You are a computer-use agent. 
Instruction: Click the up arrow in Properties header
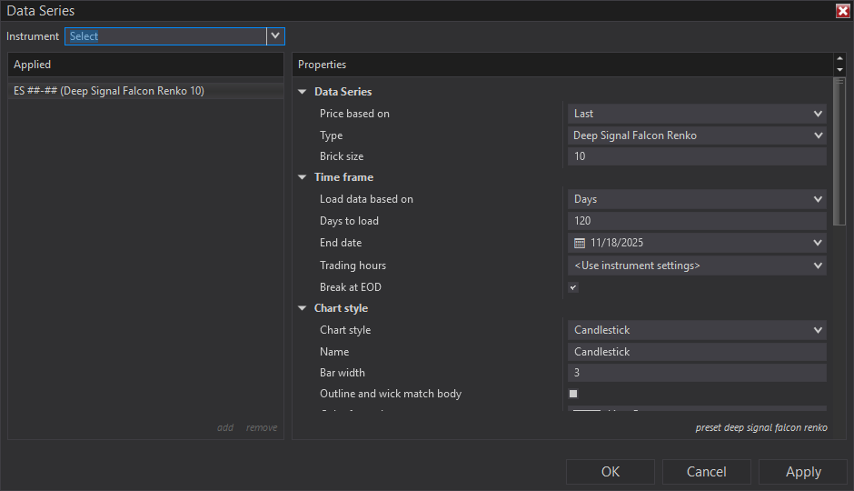(x=839, y=60)
